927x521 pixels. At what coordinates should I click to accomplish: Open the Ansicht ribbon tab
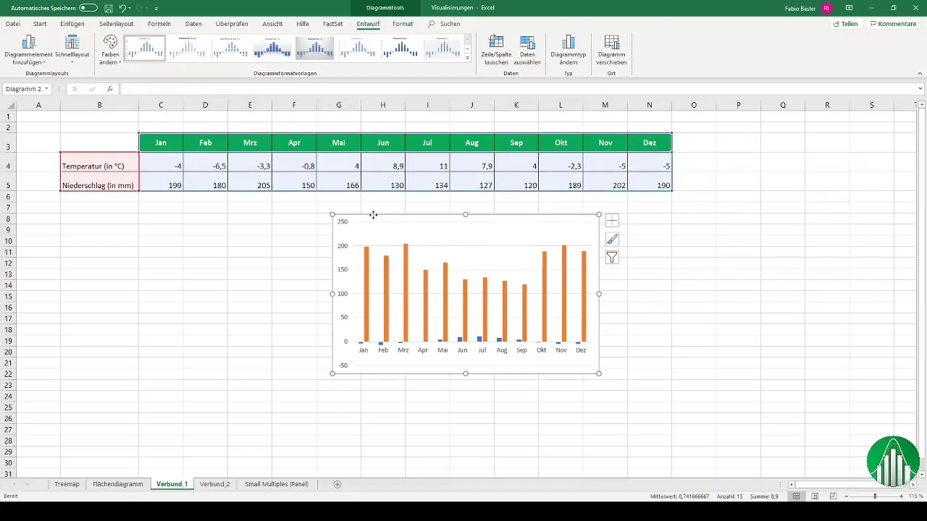point(272,24)
